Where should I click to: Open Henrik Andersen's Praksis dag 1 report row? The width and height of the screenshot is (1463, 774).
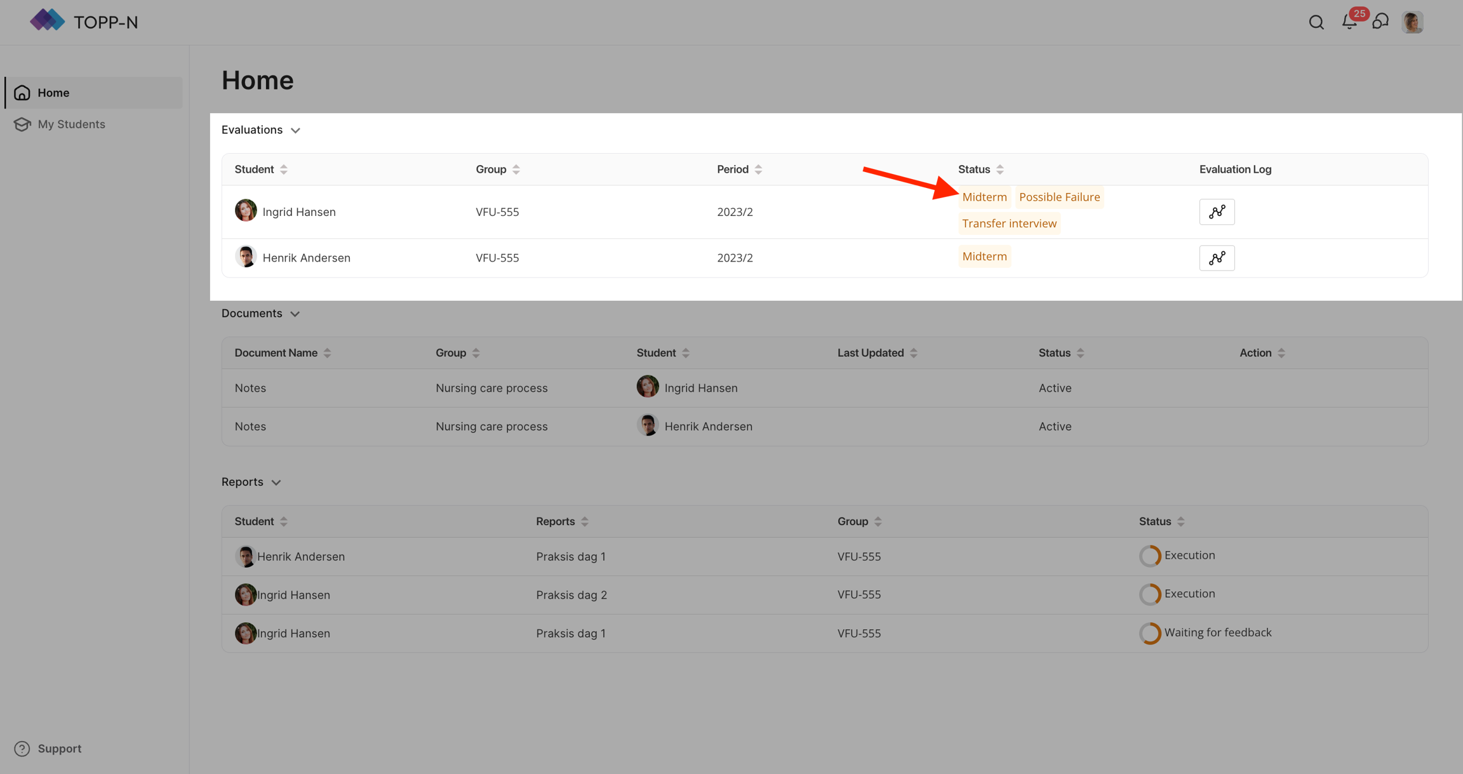click(570, 556)
